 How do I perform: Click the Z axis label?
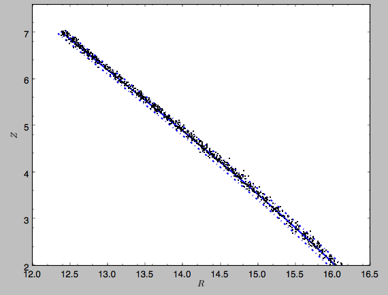tap(14, 135)
